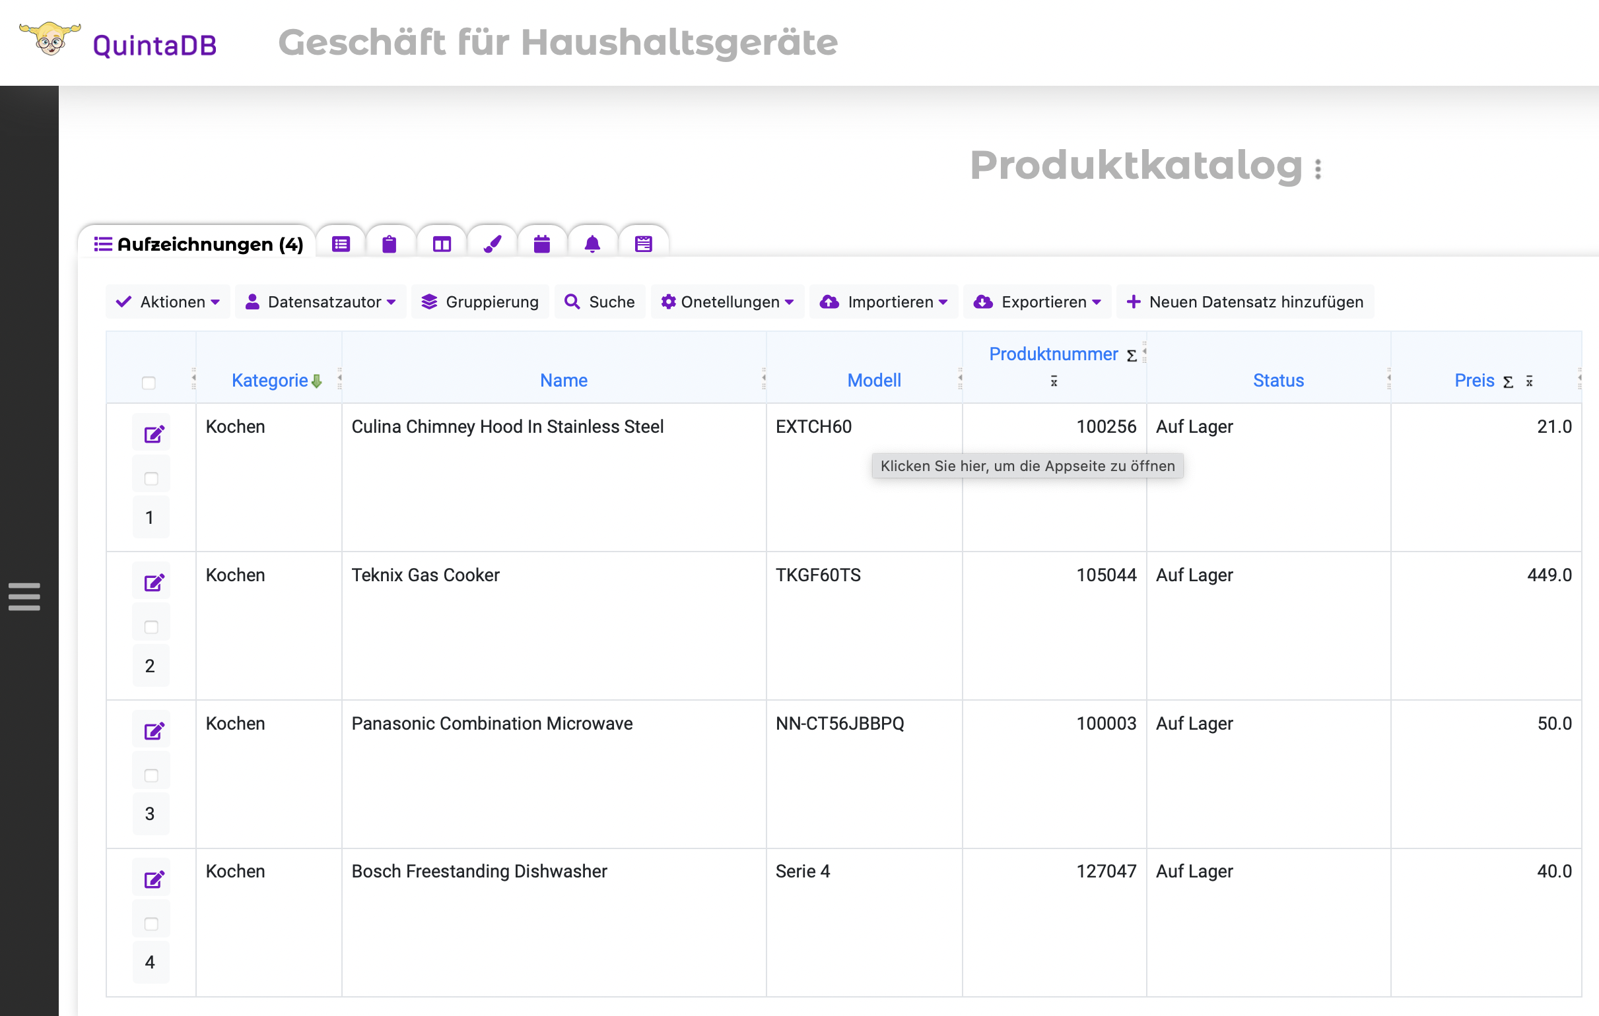Edit record 3 Panasonic Combination Microwave
Screen dimensions: 1599x1016
click(154, 731)
